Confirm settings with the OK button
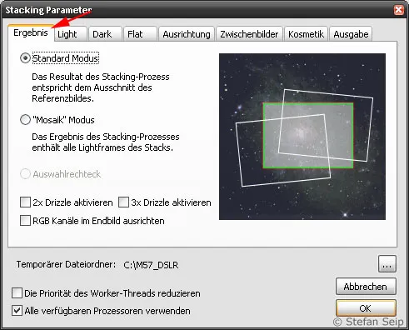 366,308
